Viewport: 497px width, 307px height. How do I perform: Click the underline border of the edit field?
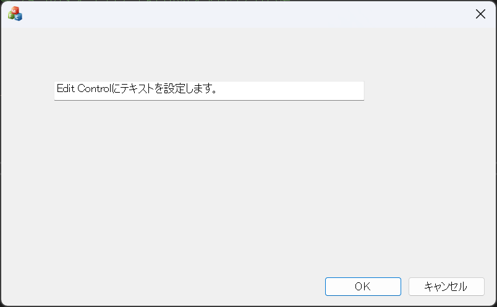pos(209,99)
